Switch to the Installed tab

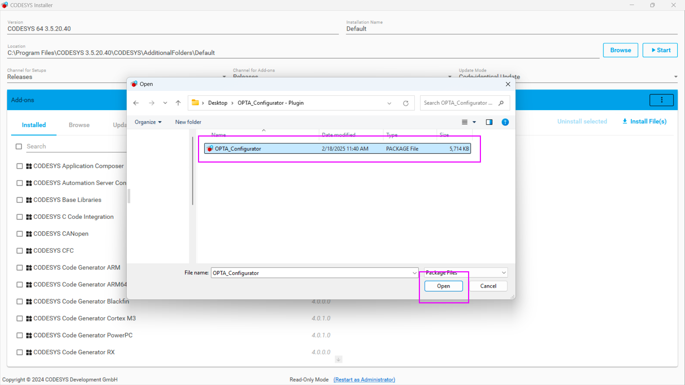coord(34,125)
